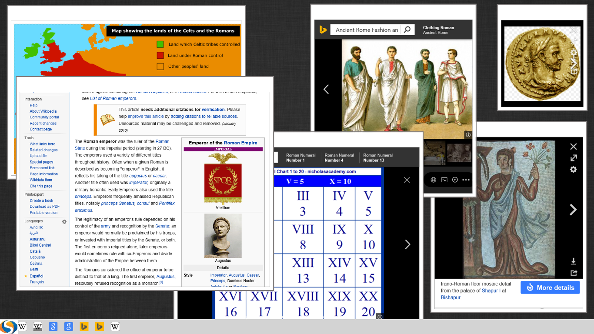Click the red Roman control legend swatch
Screen dimensions: 594x334
coord(160,55)
